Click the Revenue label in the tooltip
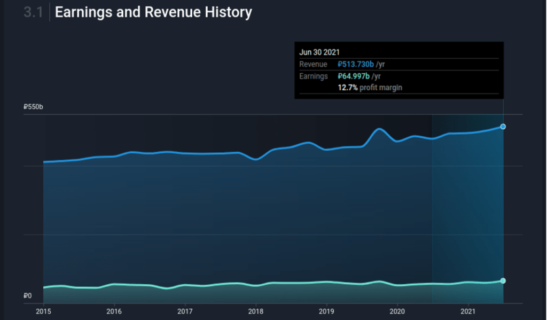The width and height of the screenshot is (547, 320). [313, 64]
